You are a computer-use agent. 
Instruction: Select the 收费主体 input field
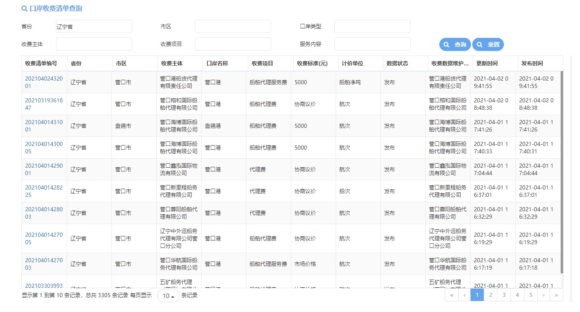click(94, 44)
